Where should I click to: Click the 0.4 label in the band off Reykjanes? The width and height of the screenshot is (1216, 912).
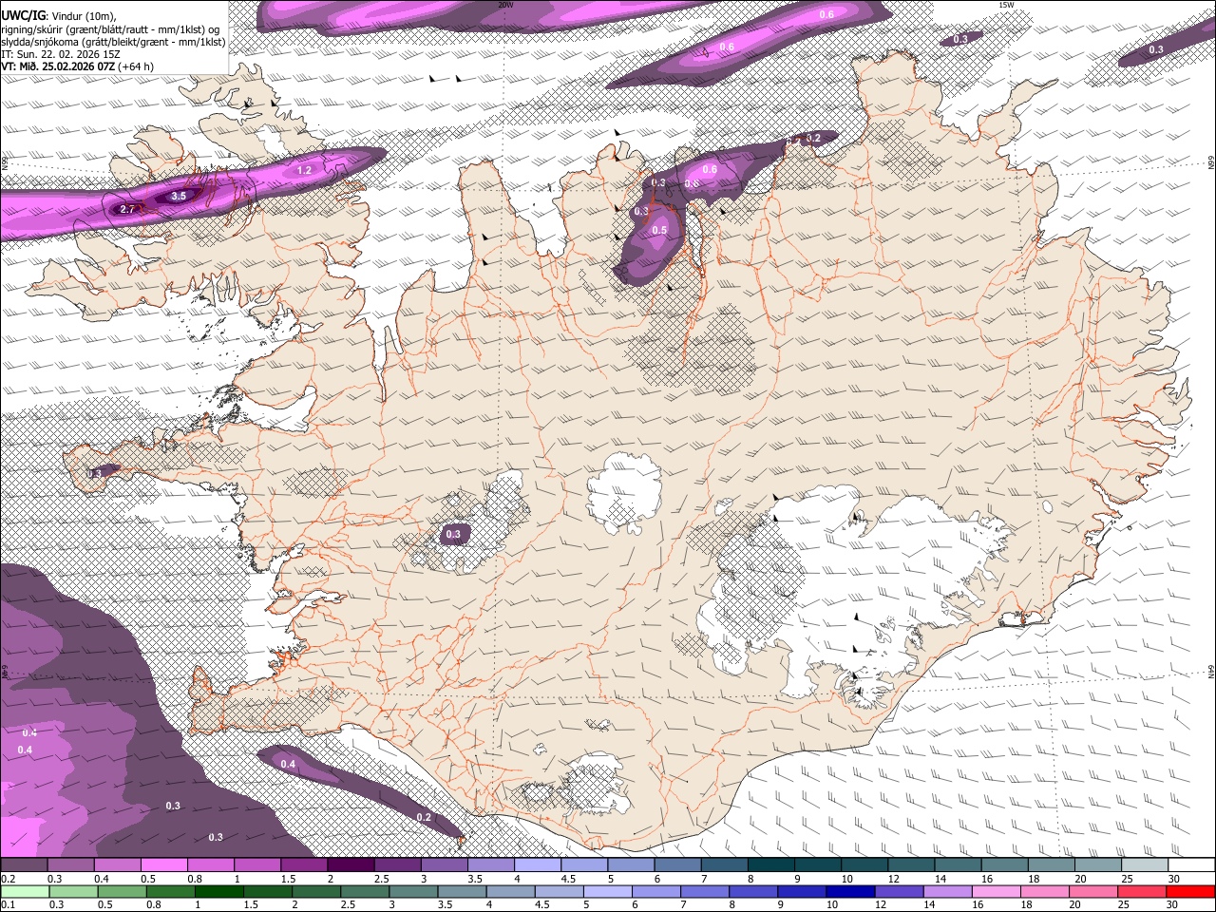[x=288, y=764]
